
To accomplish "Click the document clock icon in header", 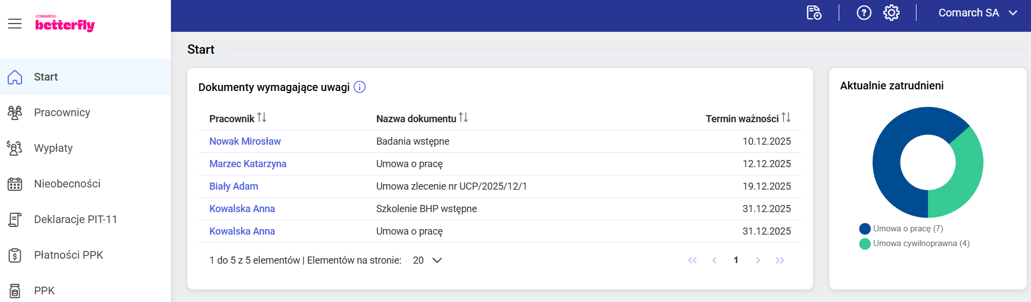I will (x=814, y=13).
